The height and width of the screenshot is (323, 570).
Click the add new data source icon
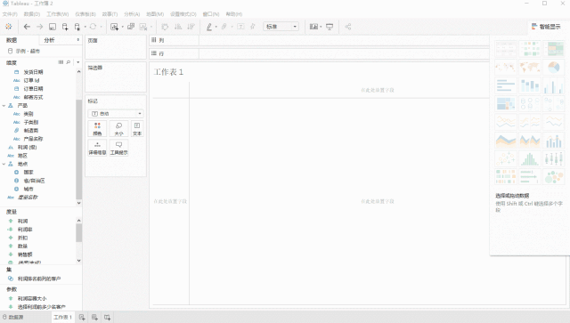pyautogui.click(x=65, y=27)
